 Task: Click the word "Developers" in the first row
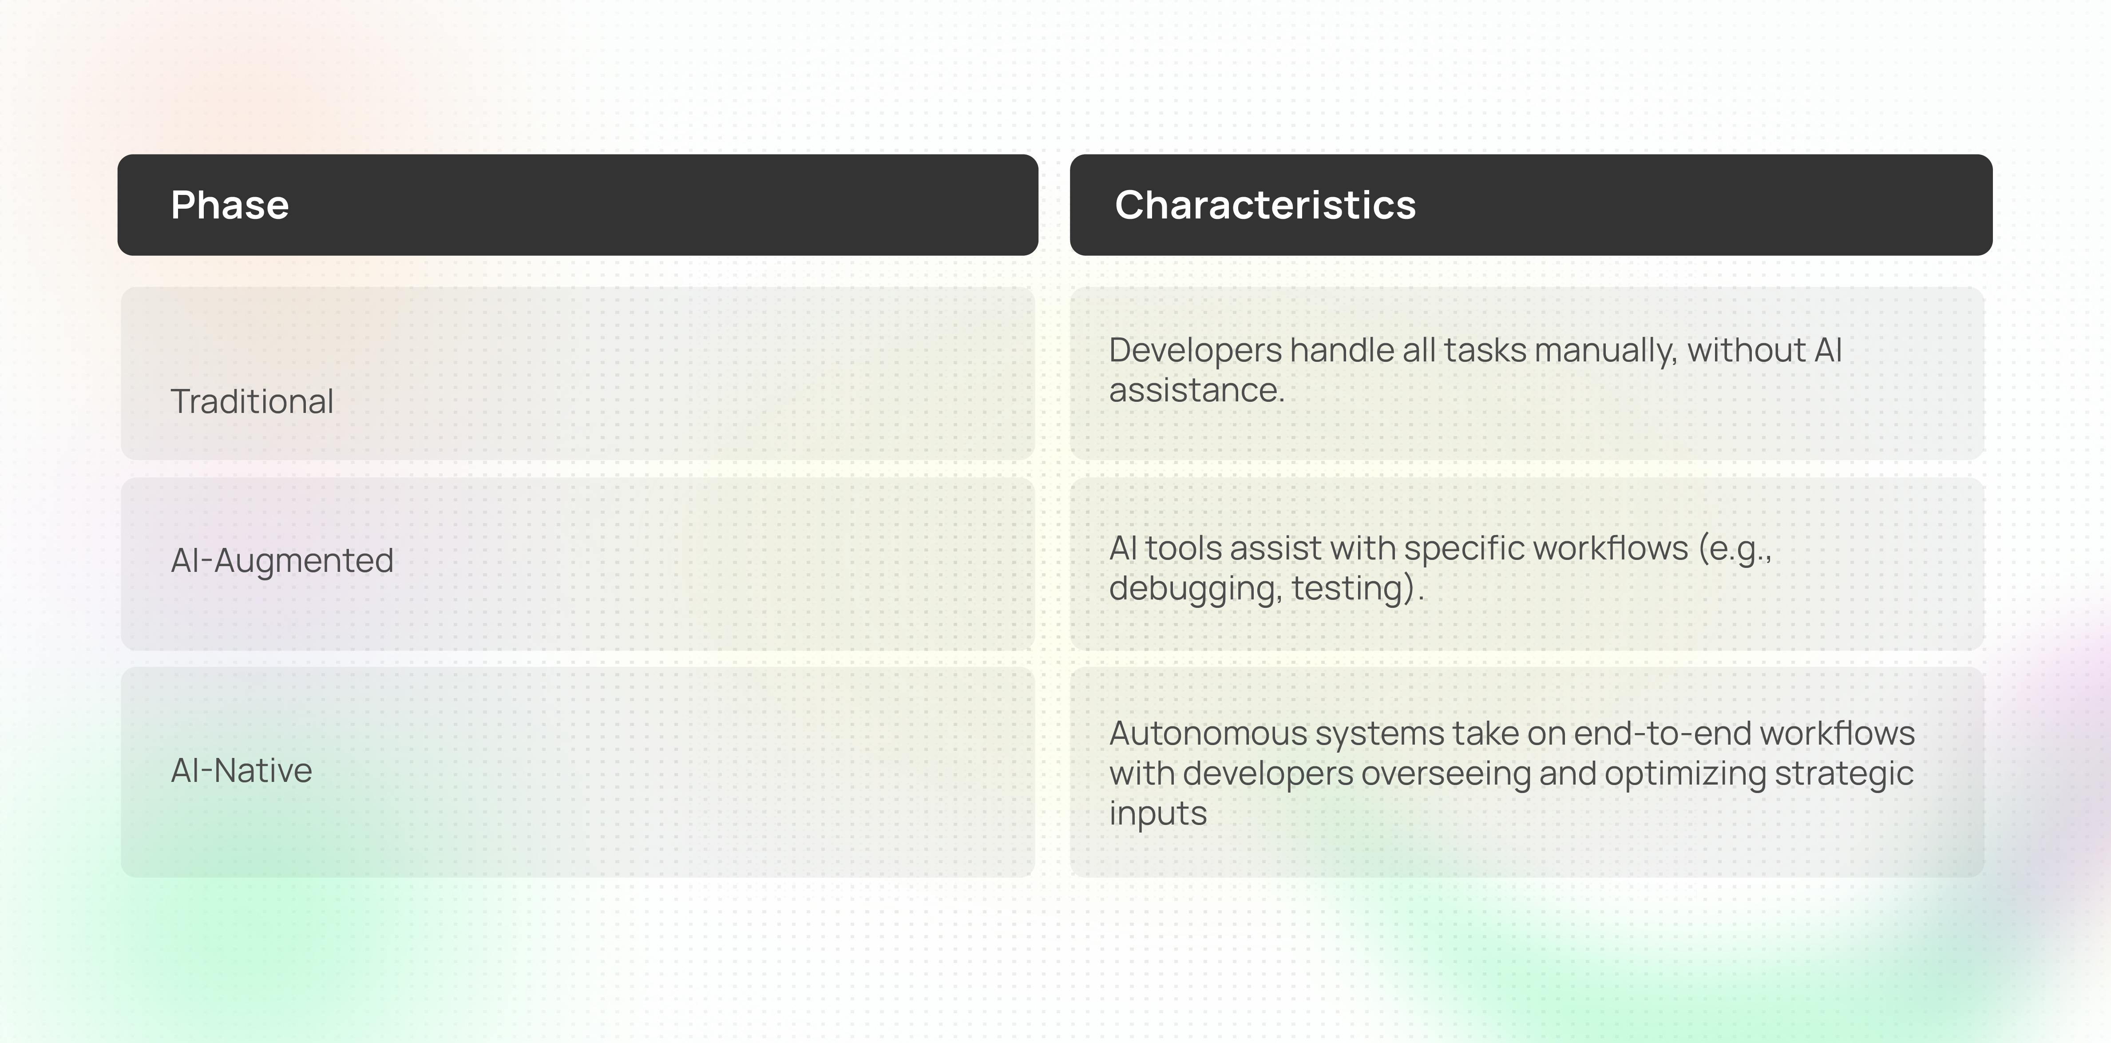(x=1195, y=351)
